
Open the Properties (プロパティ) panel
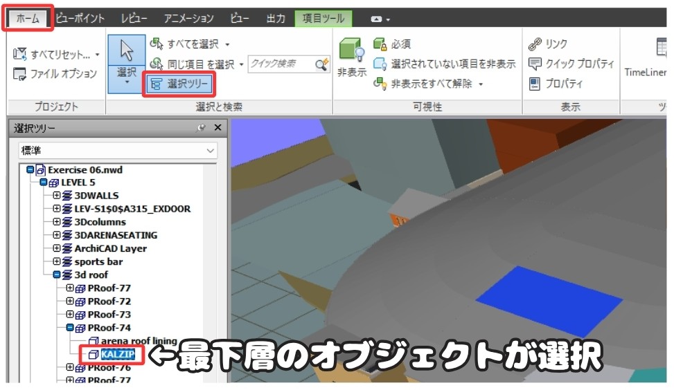pyautogui.click(x=556, y=84)
